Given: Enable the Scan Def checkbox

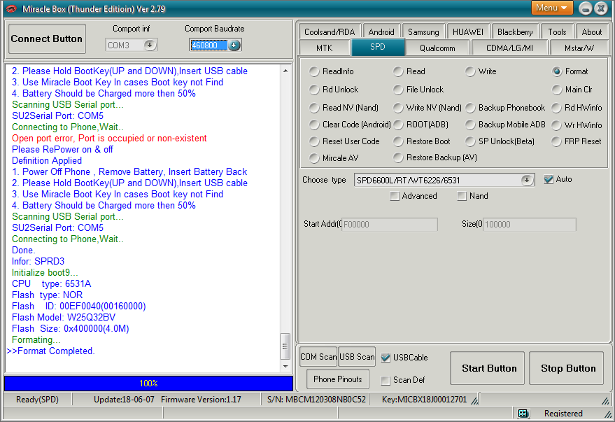Looking at the screenshot, I should (x=386, y=380).
